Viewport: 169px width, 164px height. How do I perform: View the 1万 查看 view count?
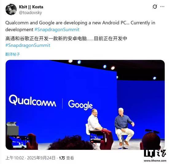pos(66,158)
